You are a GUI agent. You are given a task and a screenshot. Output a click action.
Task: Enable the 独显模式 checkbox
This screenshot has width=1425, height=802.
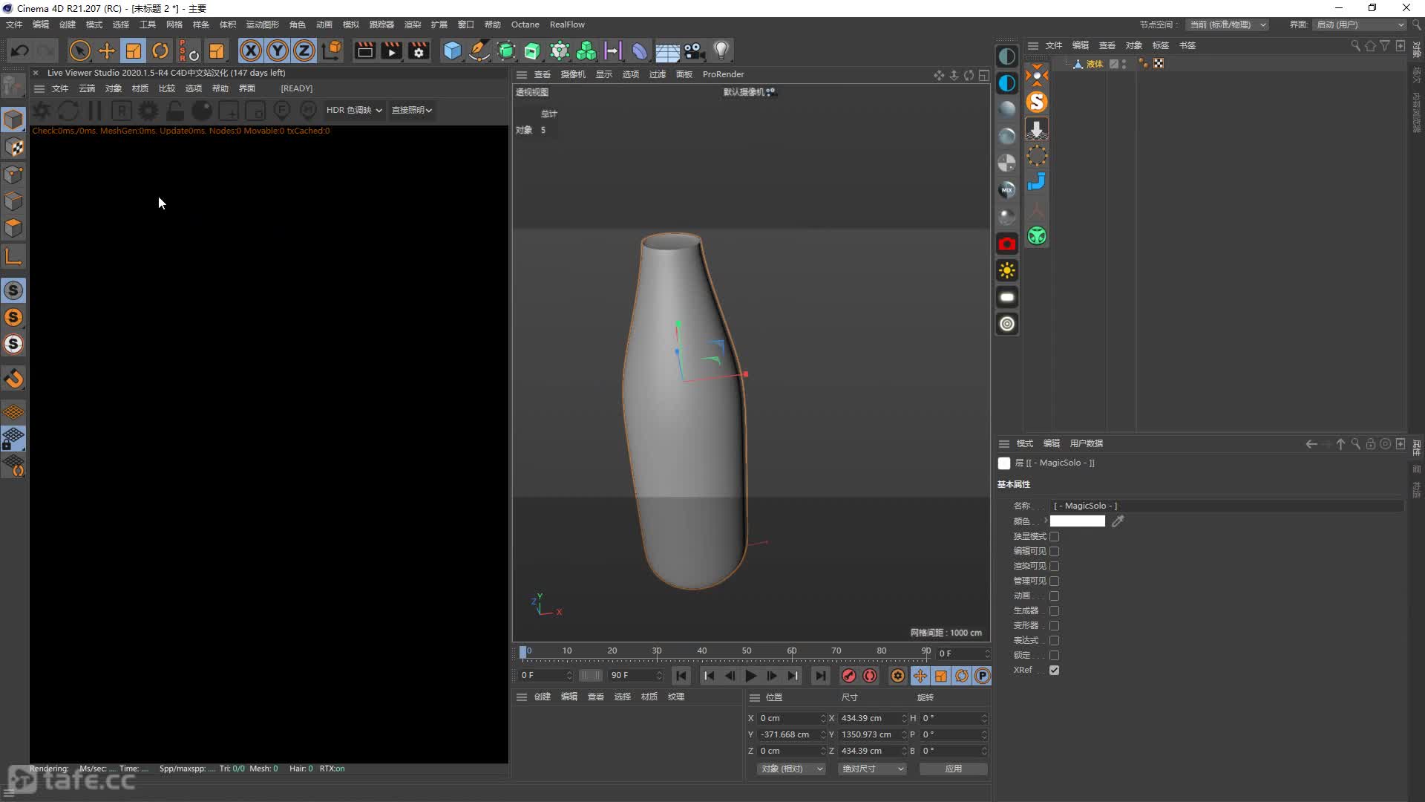[1054, 536]
